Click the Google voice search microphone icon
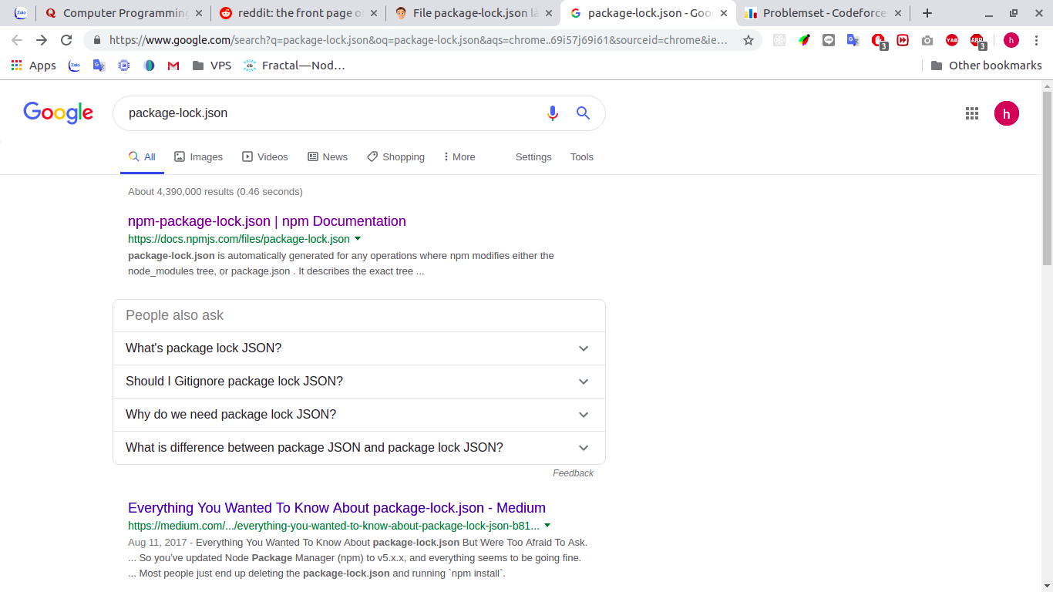This screenshot has width=1053, height=592. pos(552,113)
